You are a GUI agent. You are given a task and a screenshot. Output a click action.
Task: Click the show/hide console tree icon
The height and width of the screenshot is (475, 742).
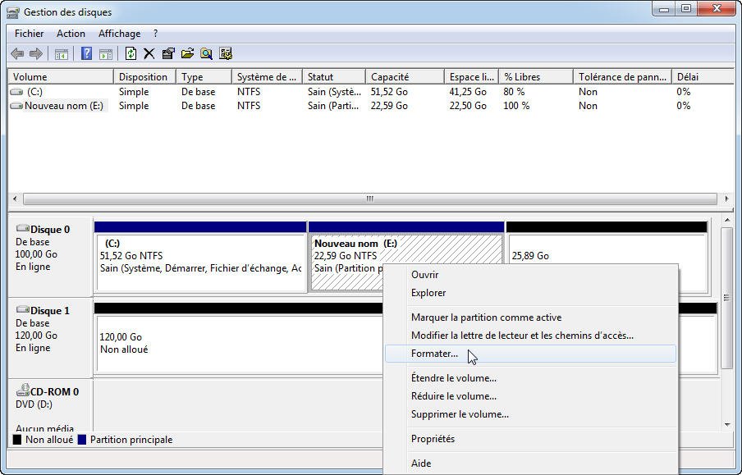[x=61, y=54]
